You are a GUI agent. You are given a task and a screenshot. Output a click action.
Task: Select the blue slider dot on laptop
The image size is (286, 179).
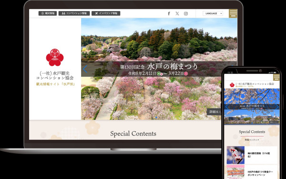point(156,117)
